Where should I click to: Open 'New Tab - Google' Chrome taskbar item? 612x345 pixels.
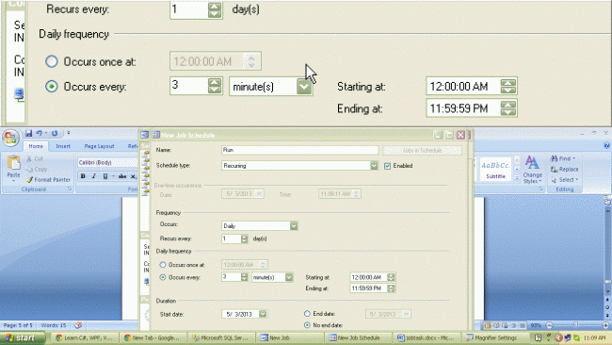(x=153, y=338)
